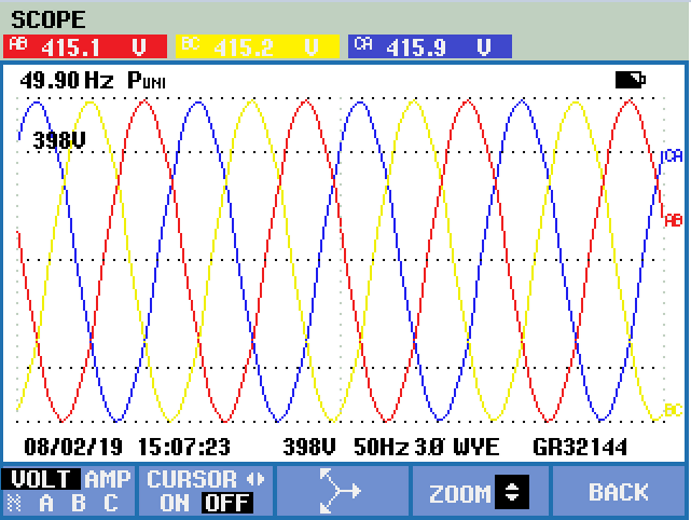
Task: Click the blue CA trace label
Action: click(673, 156)
